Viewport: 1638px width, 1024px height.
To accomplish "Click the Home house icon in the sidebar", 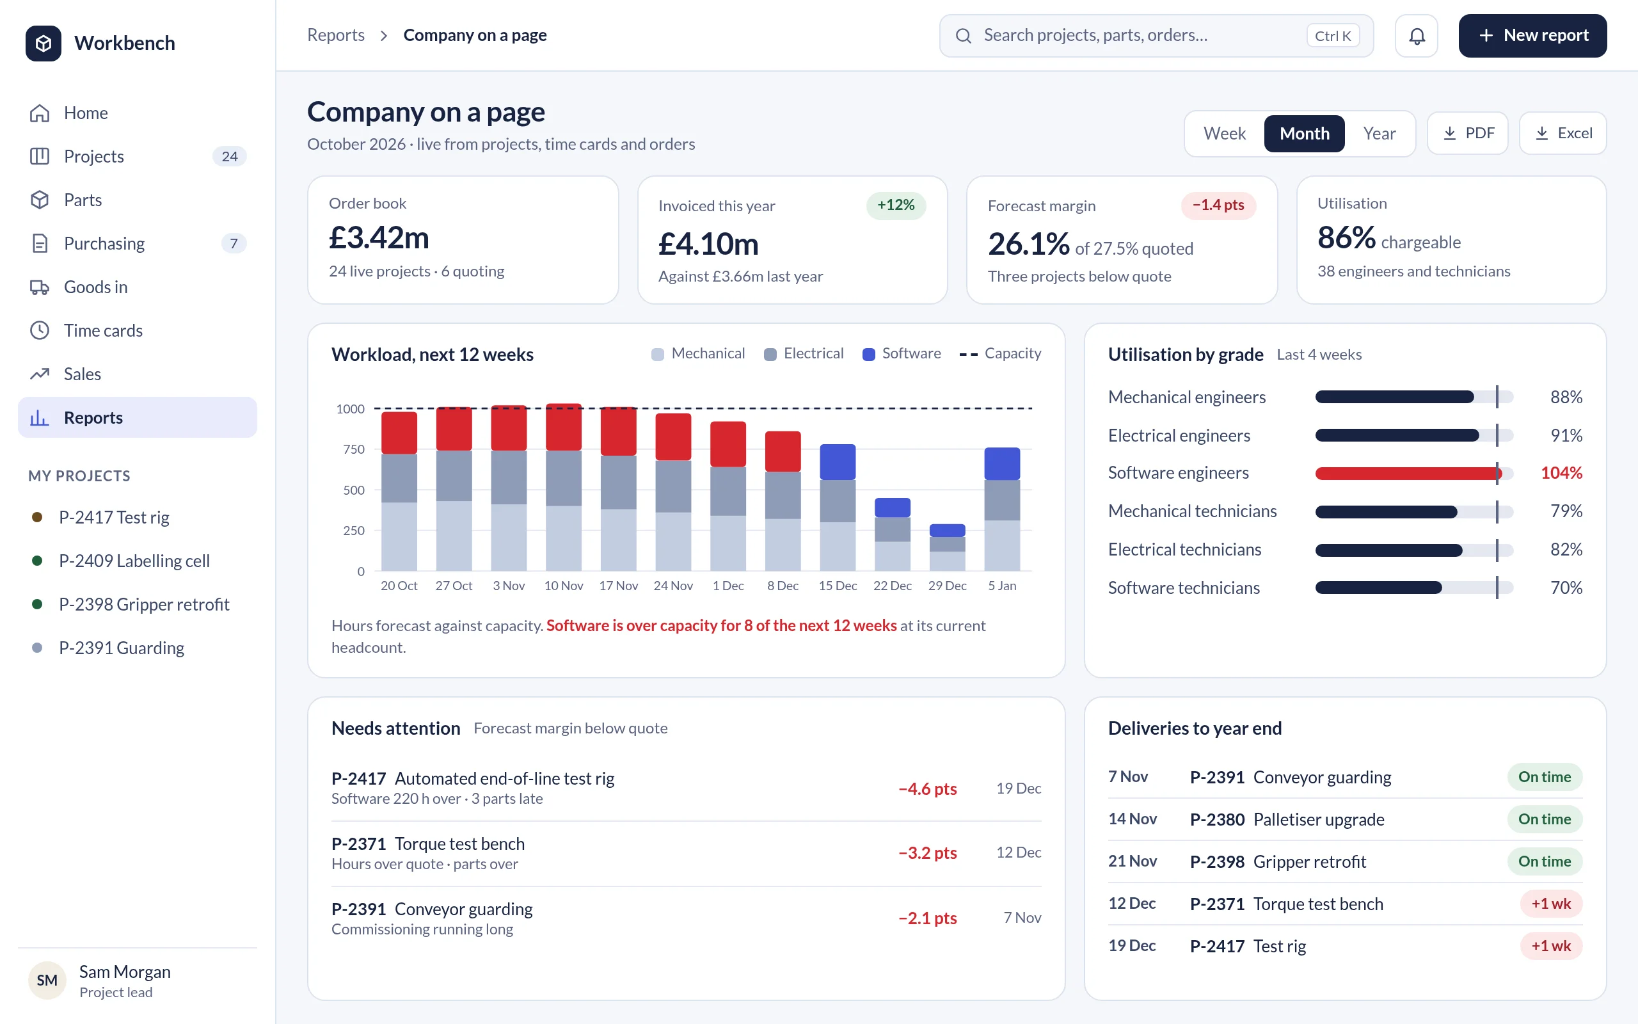I will click(40, 113).
